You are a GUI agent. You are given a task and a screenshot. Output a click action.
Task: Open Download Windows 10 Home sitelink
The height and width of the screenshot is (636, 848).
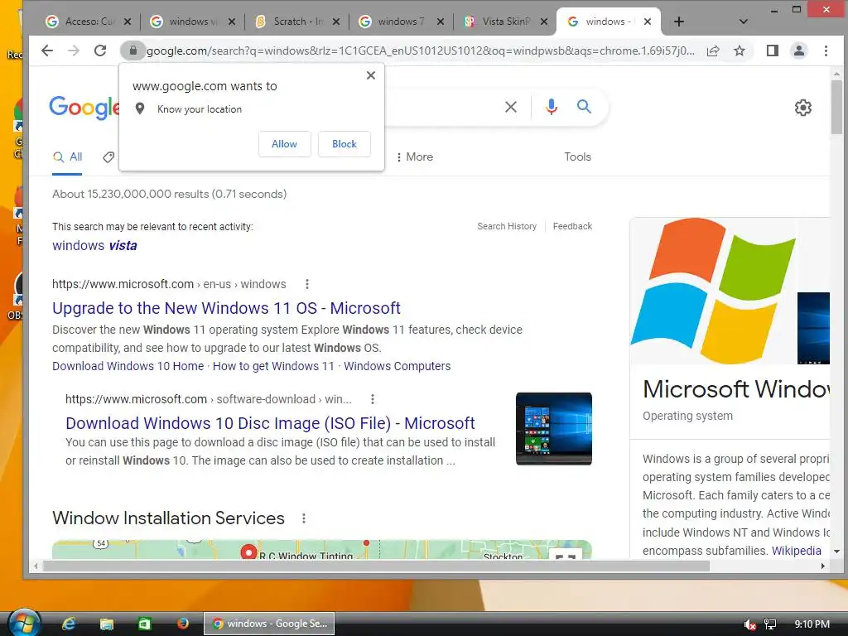(x=128, y=366)
